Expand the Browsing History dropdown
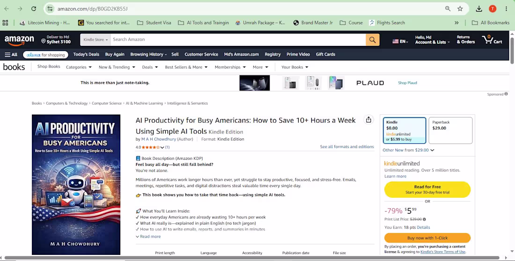 [148, 54]
